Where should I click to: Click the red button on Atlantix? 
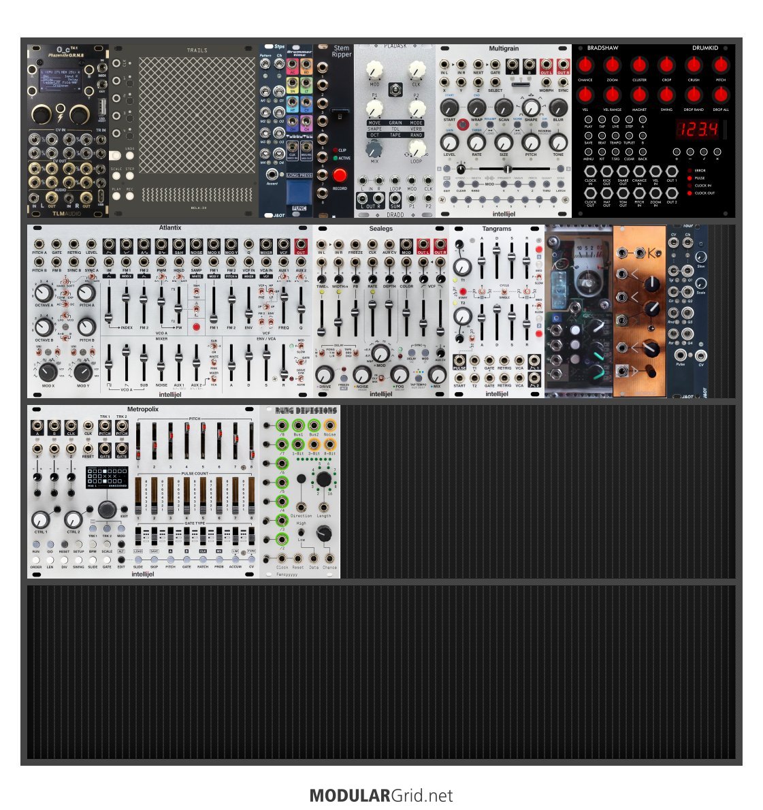tap(196, 327)
